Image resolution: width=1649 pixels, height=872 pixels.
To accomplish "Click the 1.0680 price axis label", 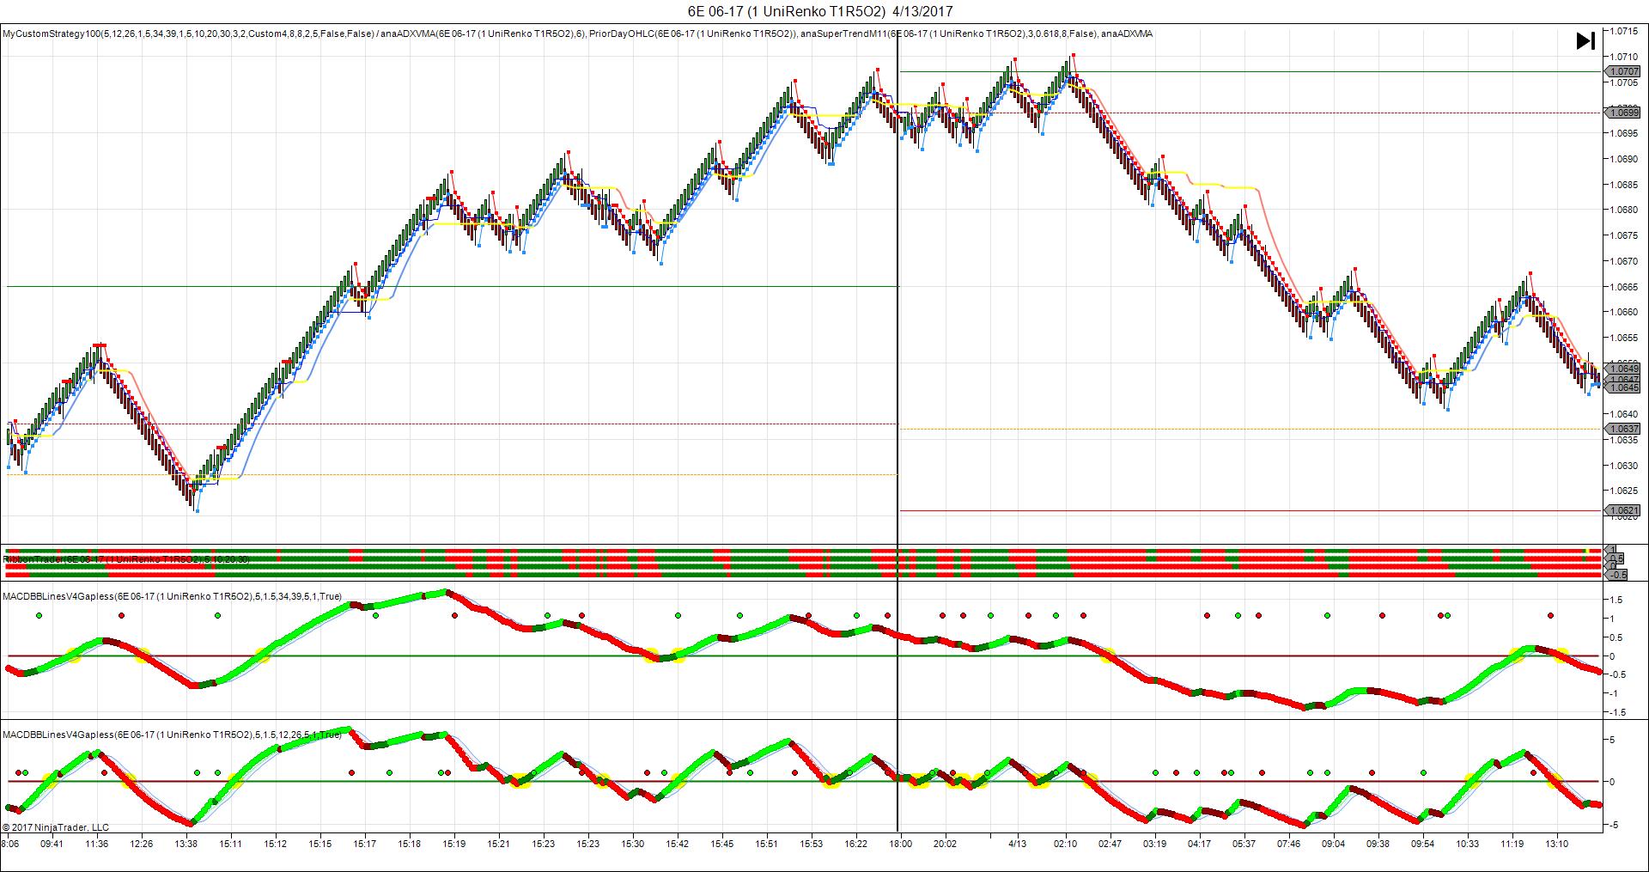I will pyautogui.click(x=1624, y=210).
